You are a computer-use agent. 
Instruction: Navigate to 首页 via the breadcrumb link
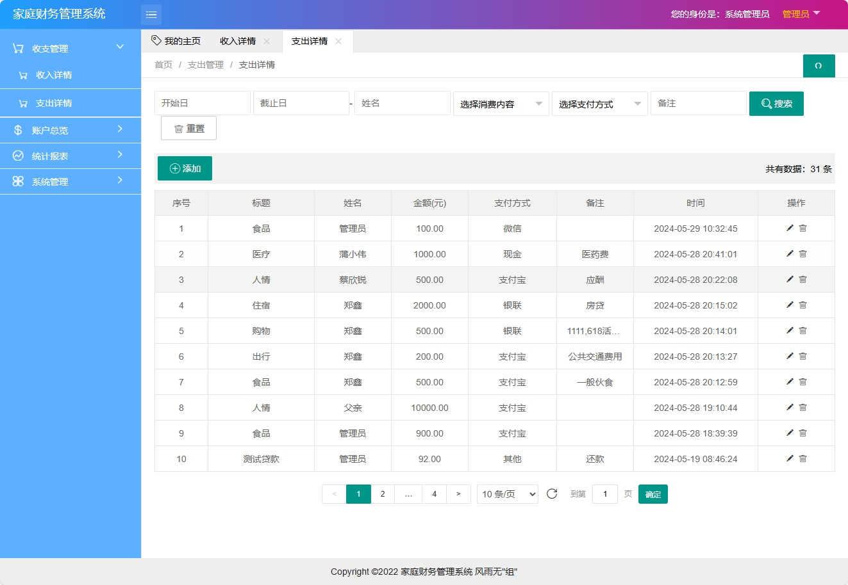point(163,65)
